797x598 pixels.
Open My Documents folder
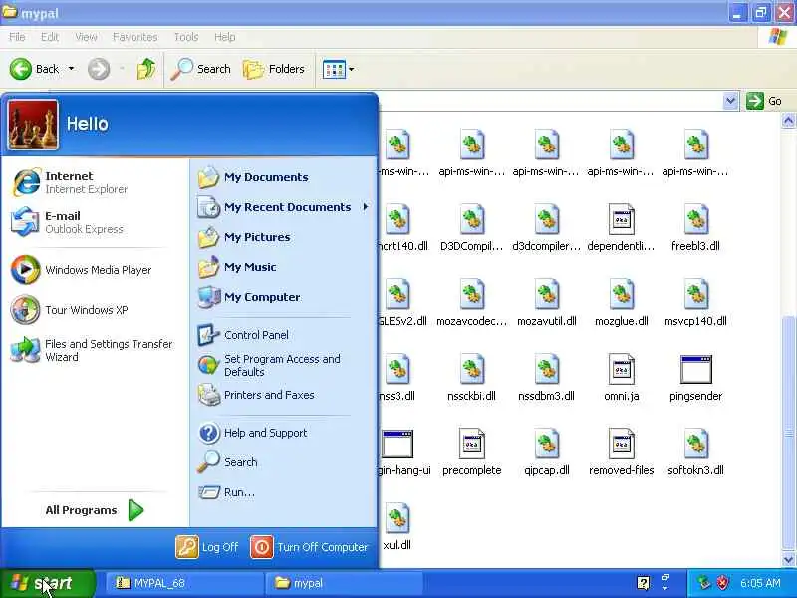[x=253, y=177]
